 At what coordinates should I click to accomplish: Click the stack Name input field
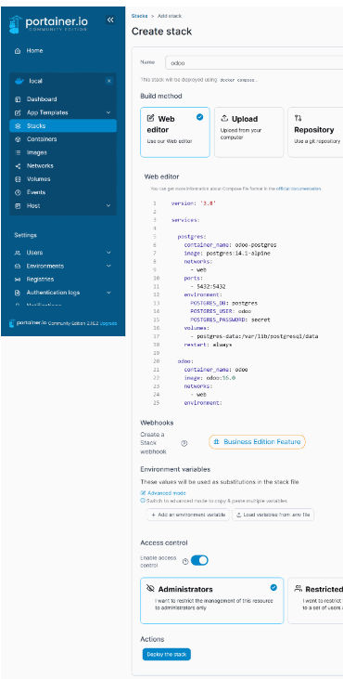tap(254, 63)
